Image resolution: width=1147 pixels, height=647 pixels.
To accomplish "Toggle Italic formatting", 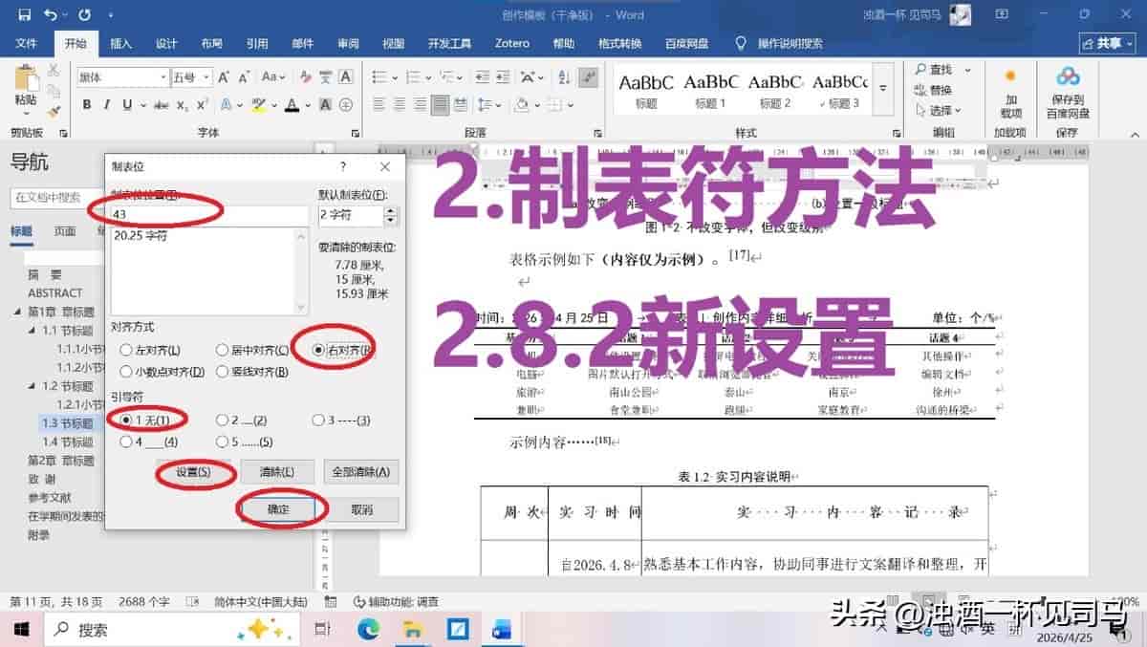I will coord(106,105).
